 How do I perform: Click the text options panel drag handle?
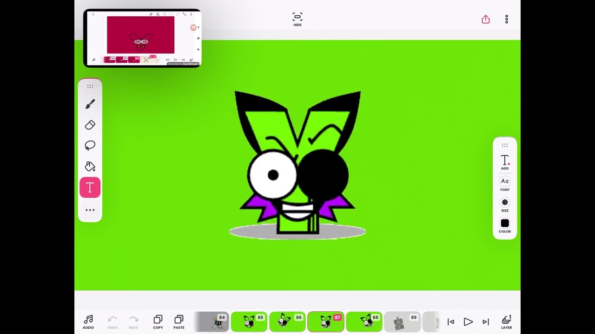(x=505, y=145)
